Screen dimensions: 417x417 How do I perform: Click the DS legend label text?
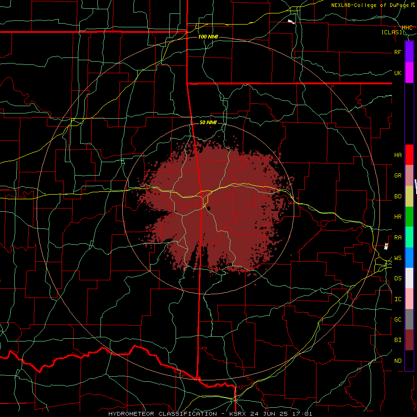coord(398,278)
